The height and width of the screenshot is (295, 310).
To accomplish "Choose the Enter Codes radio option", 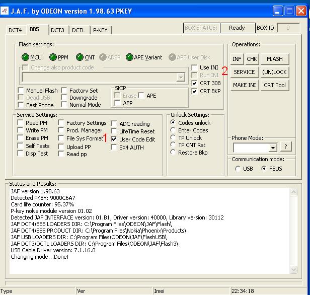I will click(x=173, y=130).
